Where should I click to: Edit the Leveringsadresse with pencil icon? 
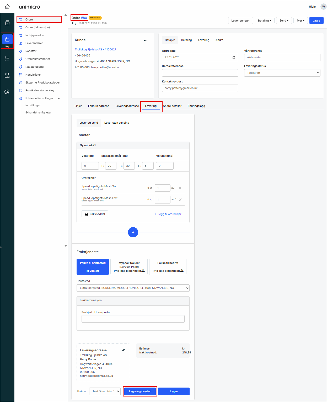point(124,350)
